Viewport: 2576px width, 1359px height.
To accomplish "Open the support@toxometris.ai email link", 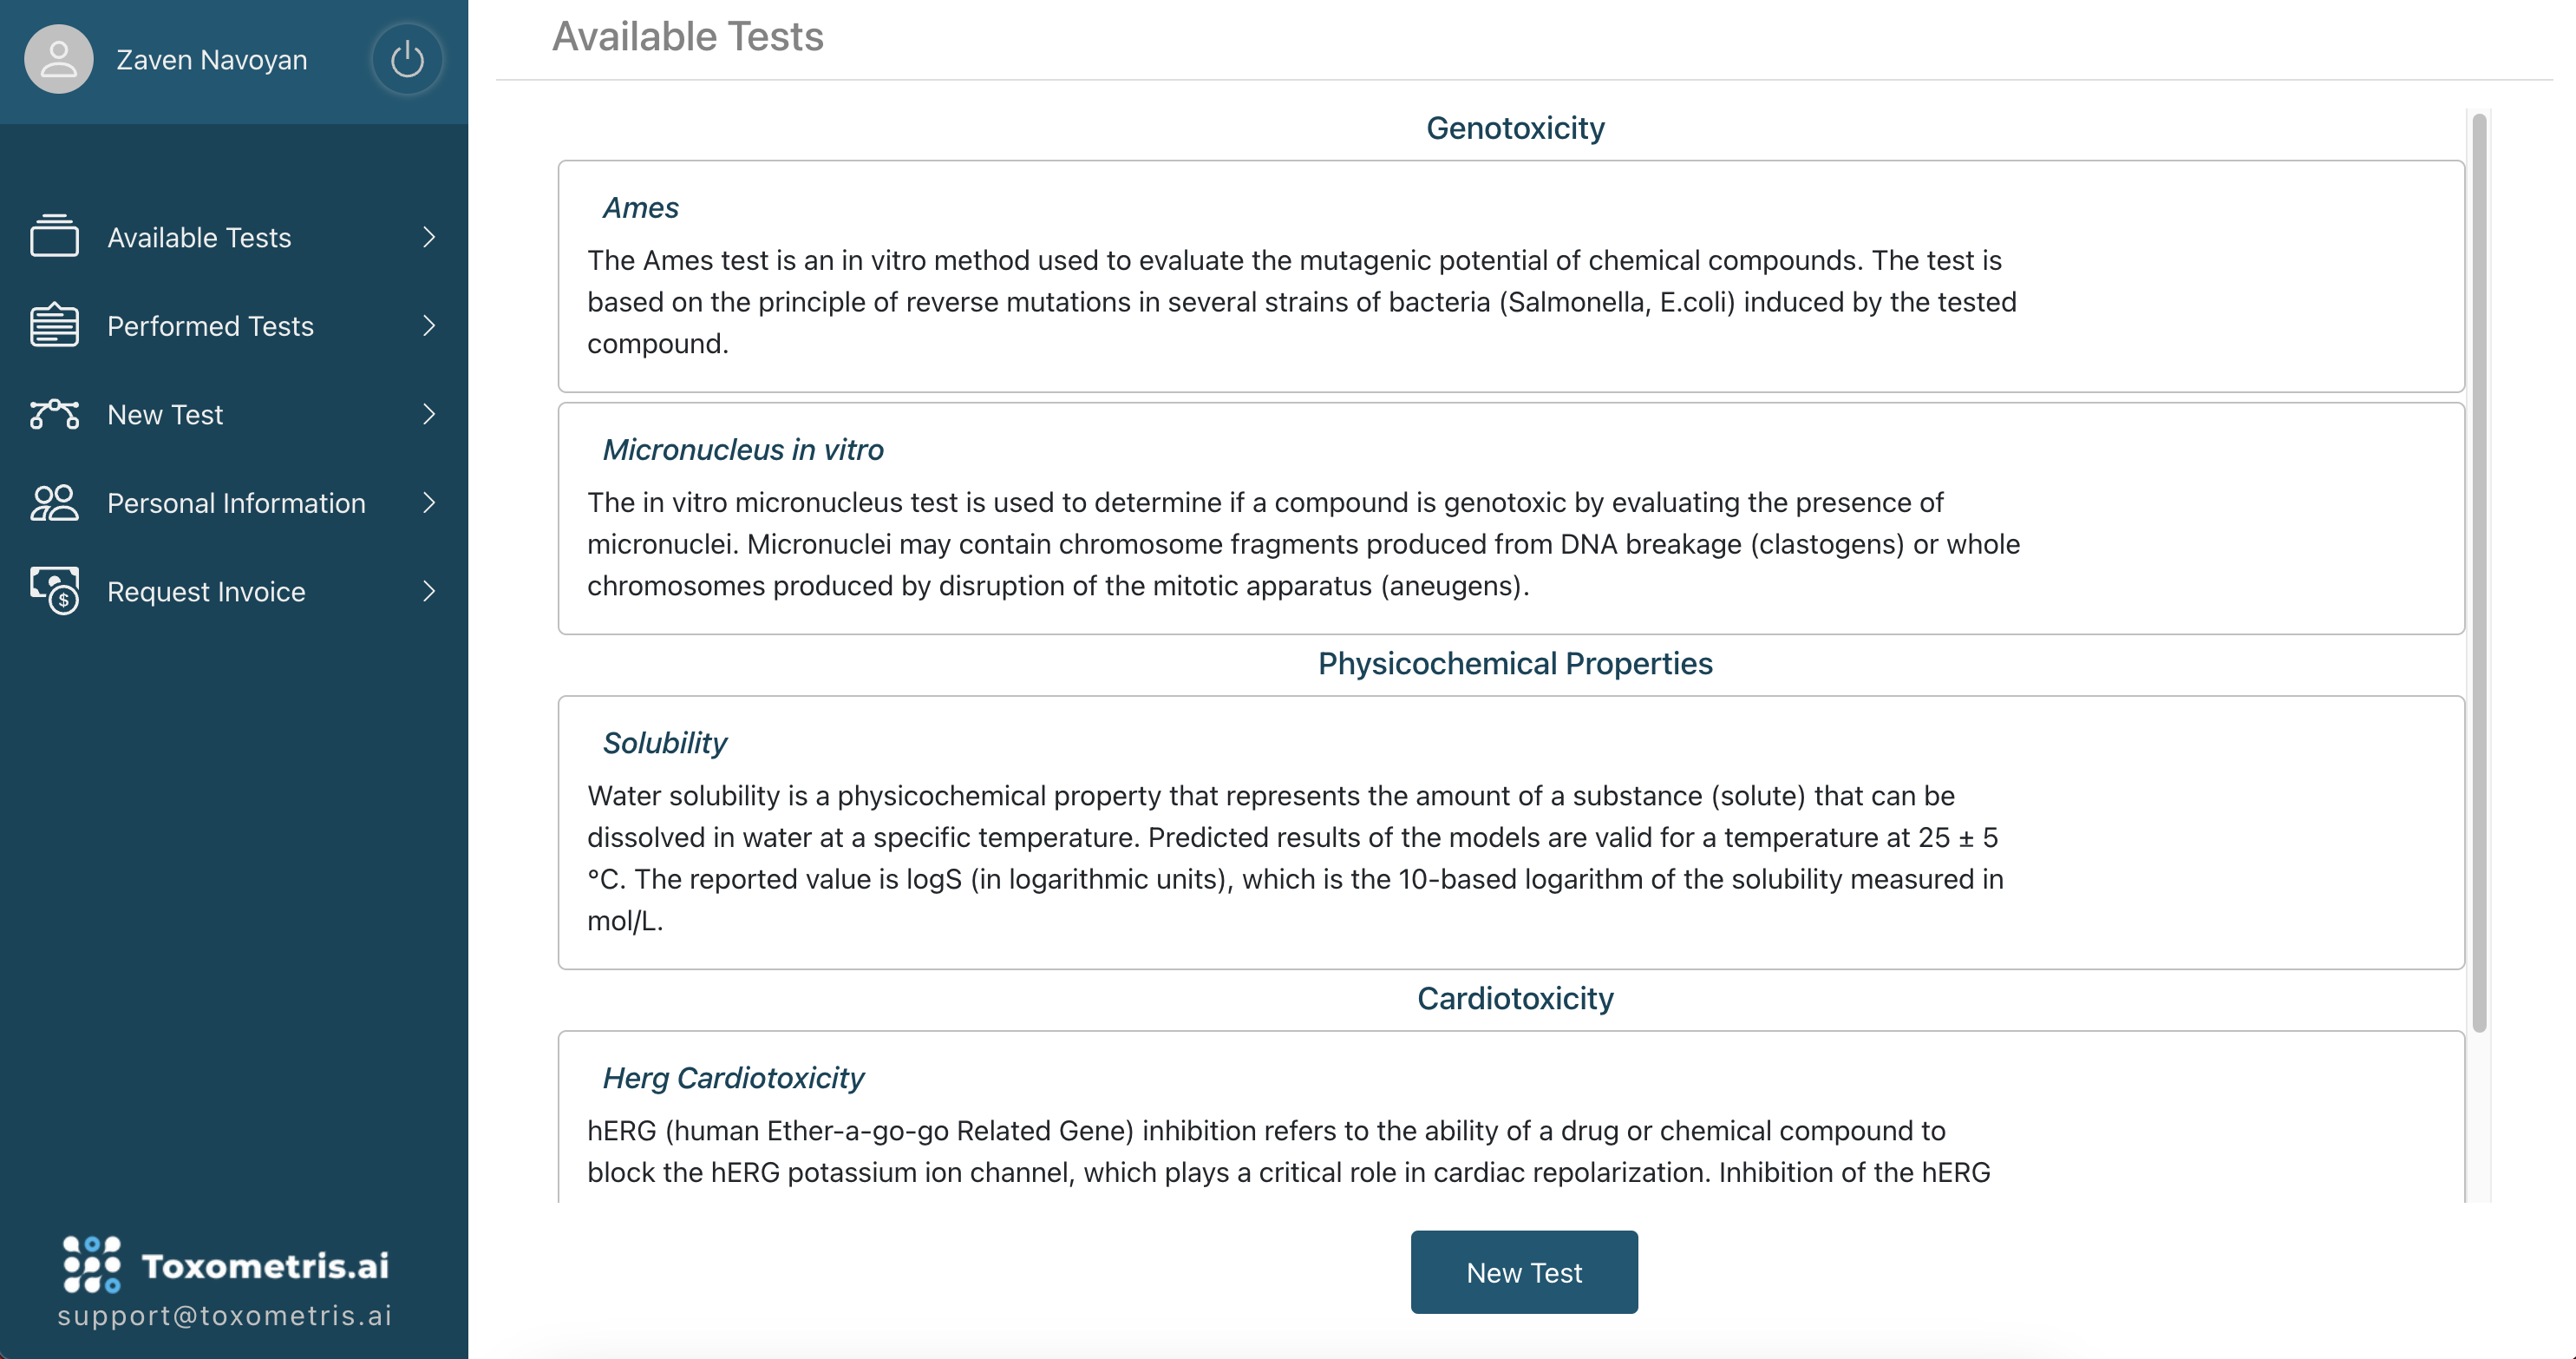I will tap(225, 1315).
